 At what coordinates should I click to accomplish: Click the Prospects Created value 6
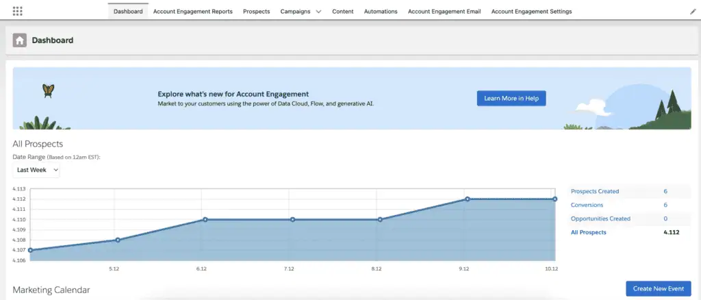[x=665, y=191]
